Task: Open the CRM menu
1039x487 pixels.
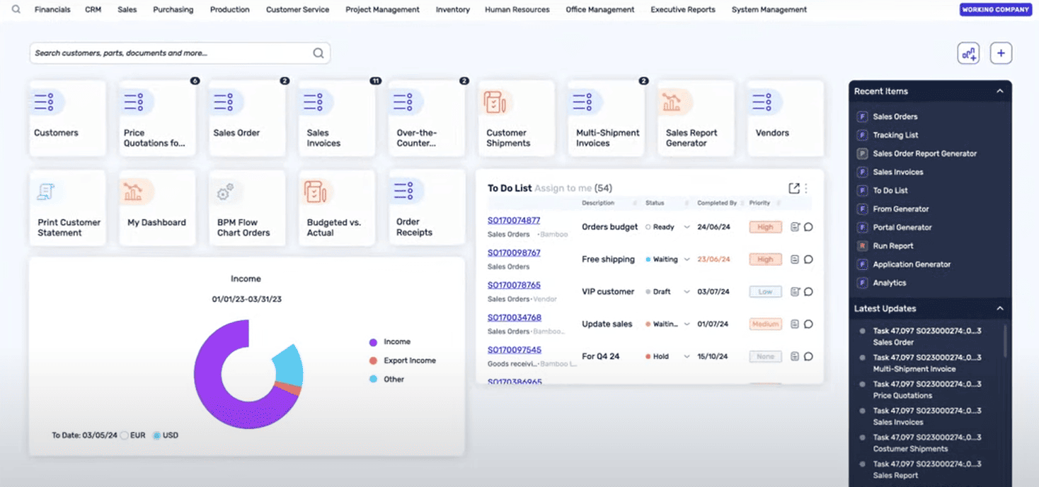Action: tap(93, 10)
